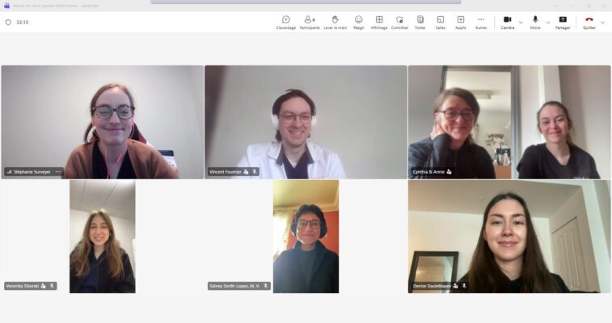The width and height of the screenshot is (612, 323).
Task: Open the Contrôles menu
Action: pyautogui.click(x=399, y=22)
